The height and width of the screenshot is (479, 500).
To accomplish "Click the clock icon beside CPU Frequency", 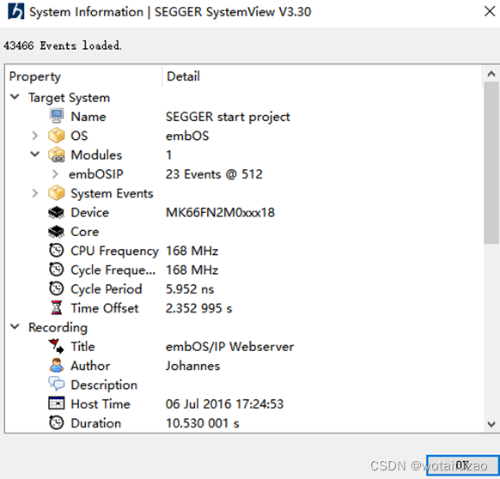I will pos(57,251).
